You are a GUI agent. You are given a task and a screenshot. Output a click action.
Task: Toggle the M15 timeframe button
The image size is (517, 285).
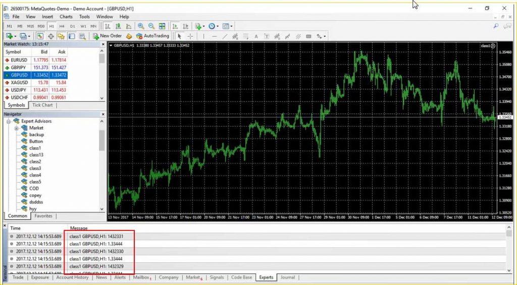point(30,26)
